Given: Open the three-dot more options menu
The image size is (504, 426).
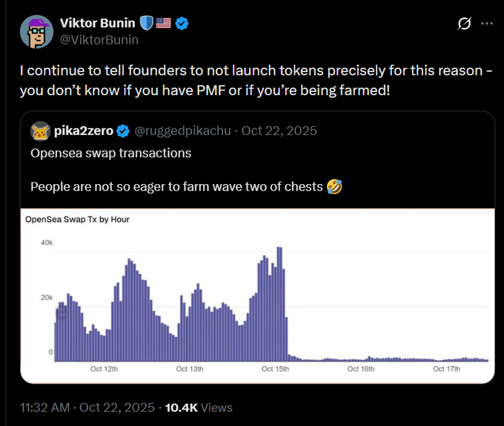Looking at the screenshot, I should (487, 24).
